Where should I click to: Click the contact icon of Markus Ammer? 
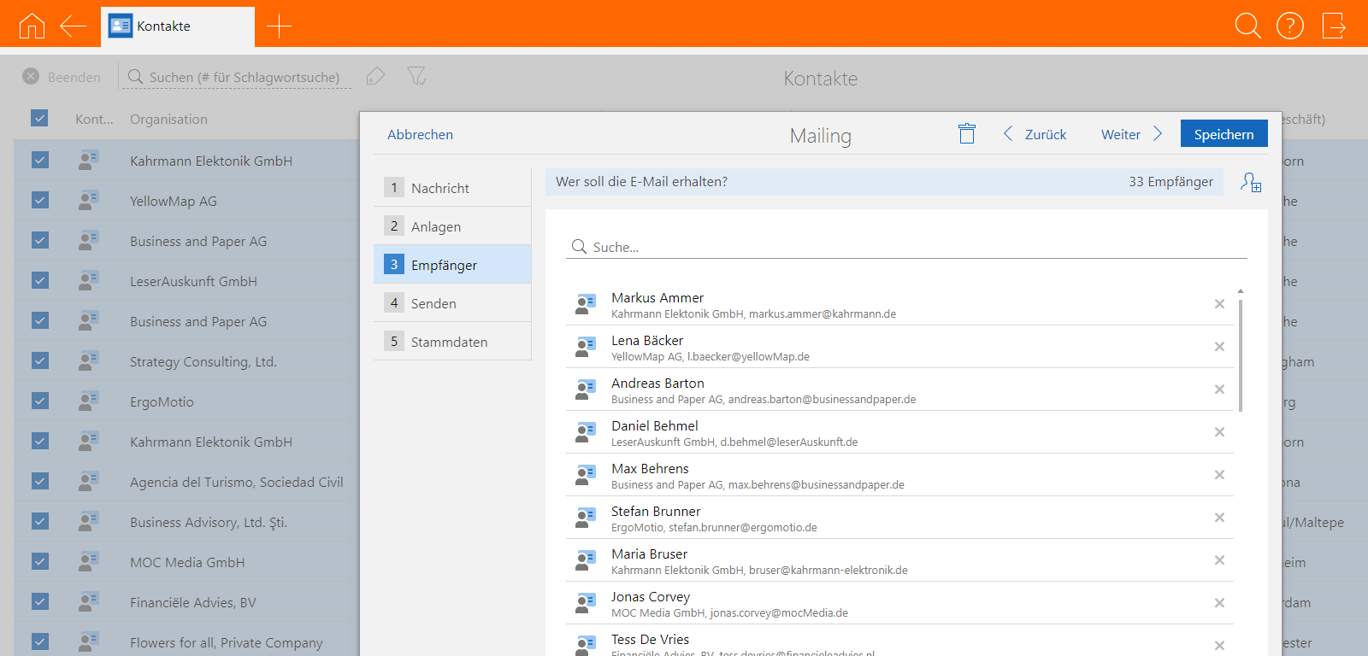[585, 304]
